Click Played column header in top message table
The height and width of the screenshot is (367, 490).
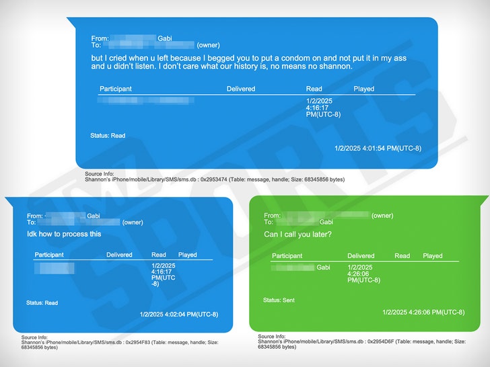(363, 89)
